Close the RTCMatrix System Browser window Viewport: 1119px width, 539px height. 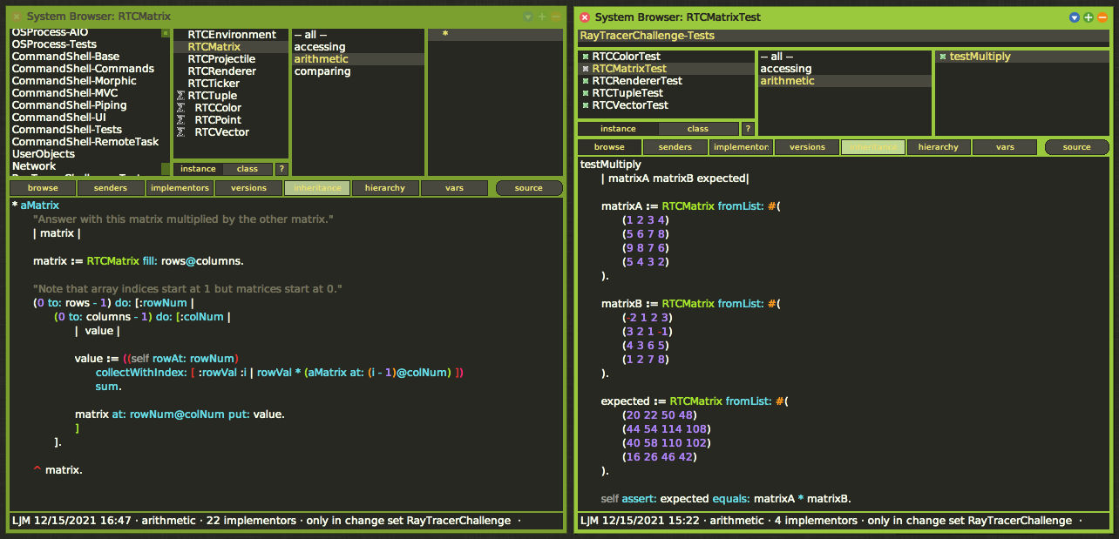[17, 17]
